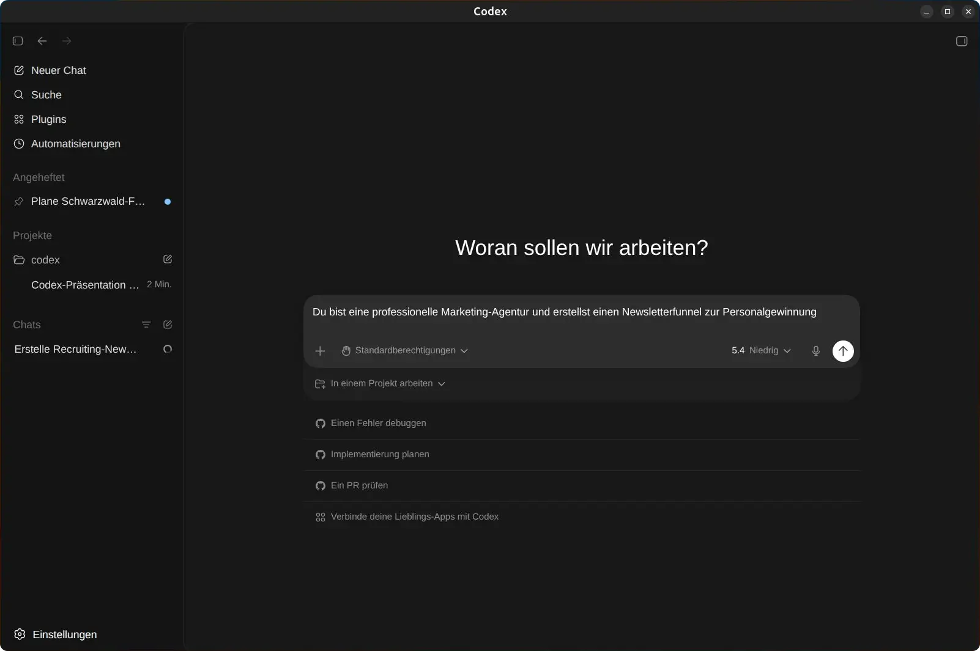This screenshot has height=651, width=980.
Task: Start a new chat via Neuer Chat
Action: click(92, 70)
